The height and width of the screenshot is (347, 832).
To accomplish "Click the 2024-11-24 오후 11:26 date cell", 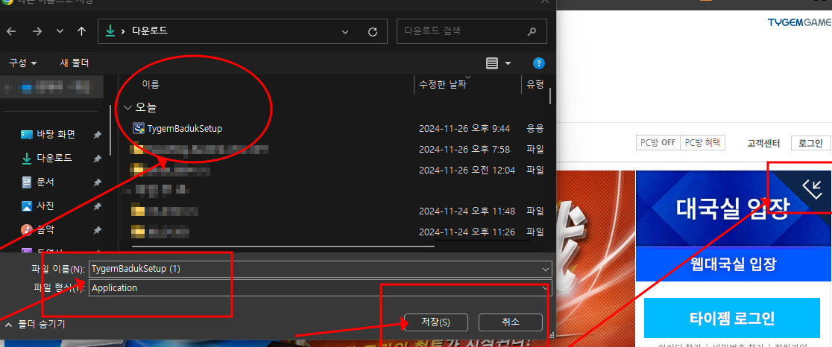I will [x=467, y=232].
